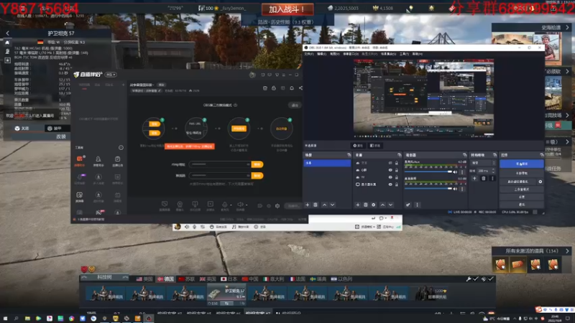Switch to the 德国 nation tab
Screen dimensions: 575x323
(x=165, y=279)
